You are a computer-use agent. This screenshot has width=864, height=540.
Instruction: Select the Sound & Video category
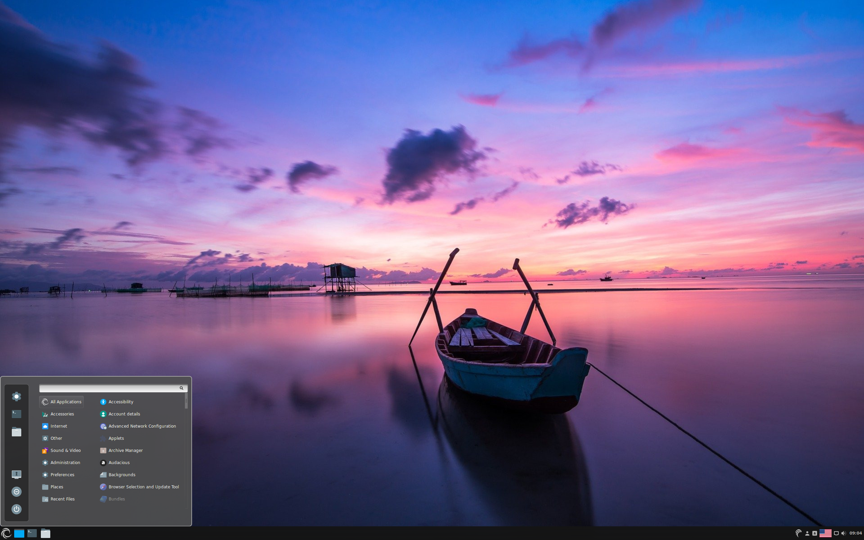(65, 450)
